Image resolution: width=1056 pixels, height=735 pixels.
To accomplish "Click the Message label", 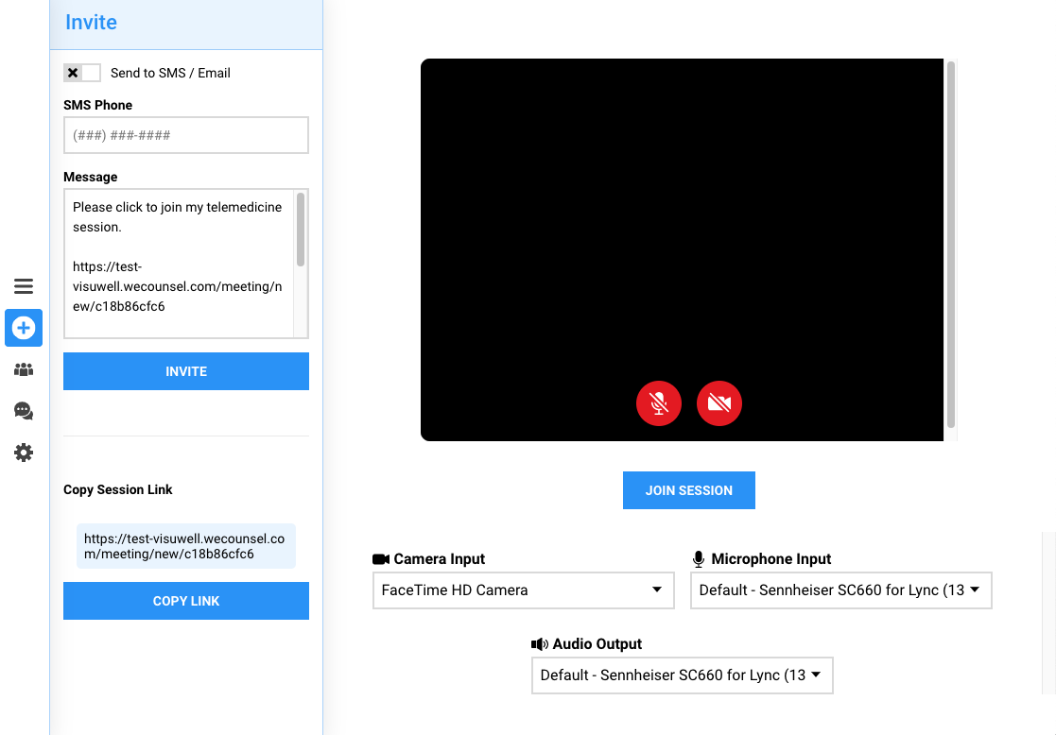I will (90, 177).
